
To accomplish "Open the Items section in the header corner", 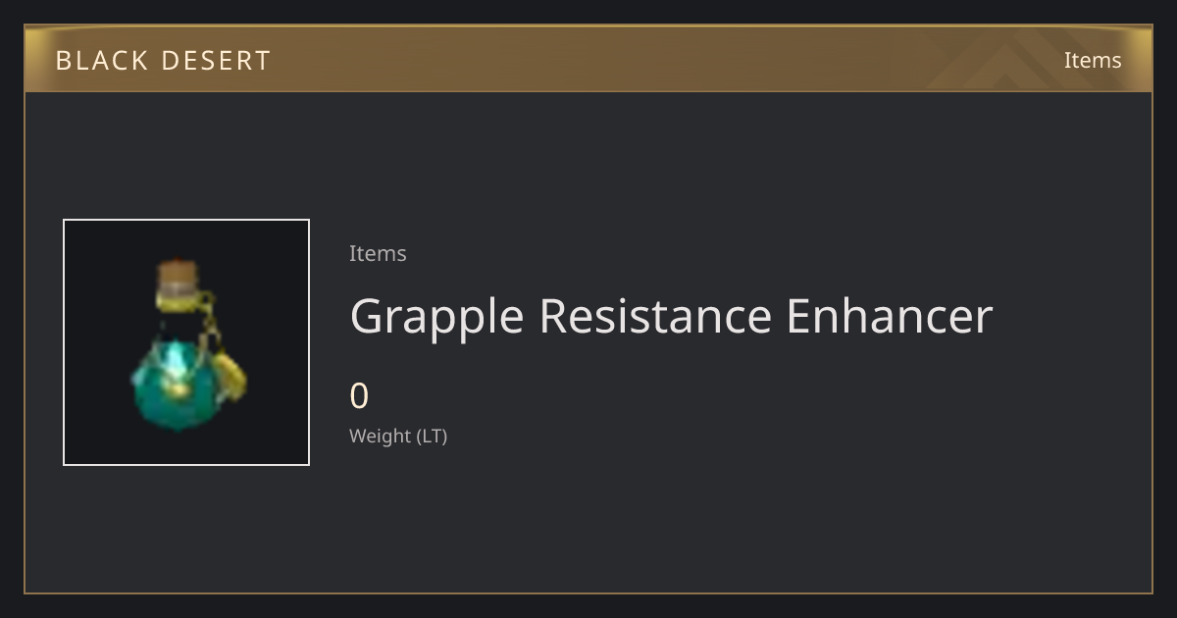I will [x=1093, y=60].
